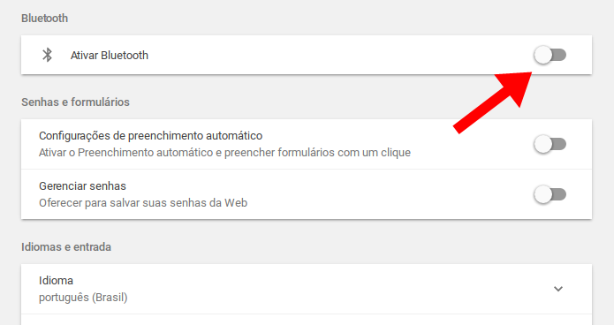Image resolution: width=614 pixels, height=325 pixels.
Task: Open the Gerenciar senhas title
Action: (x=83, y=186)
